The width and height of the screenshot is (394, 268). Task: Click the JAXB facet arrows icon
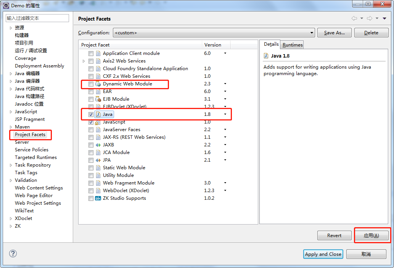pyautogui.click(x=98, y=145)
